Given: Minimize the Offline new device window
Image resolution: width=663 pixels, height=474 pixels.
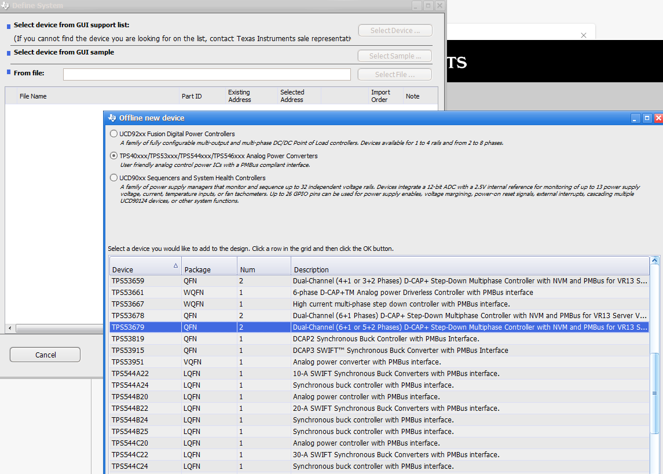Looking at the screenshot, I should tap(636, 118).
